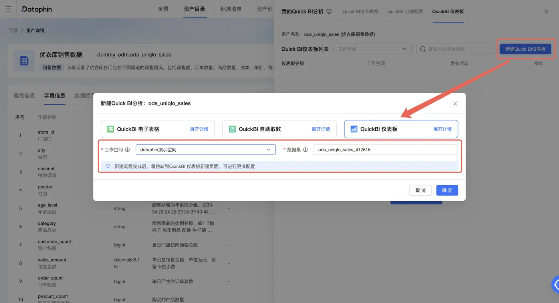This screenshot has width=559, height=303.
Task: Click the 优衣库销售数据 asset title
Action: coord(61,55)
